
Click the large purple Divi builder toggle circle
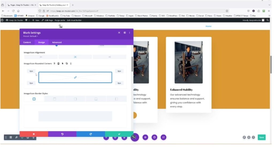coord(135,137)
